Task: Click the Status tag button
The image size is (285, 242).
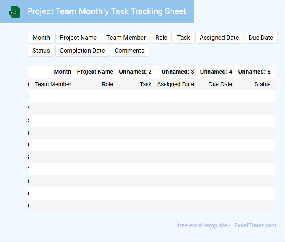Action: 41,51
